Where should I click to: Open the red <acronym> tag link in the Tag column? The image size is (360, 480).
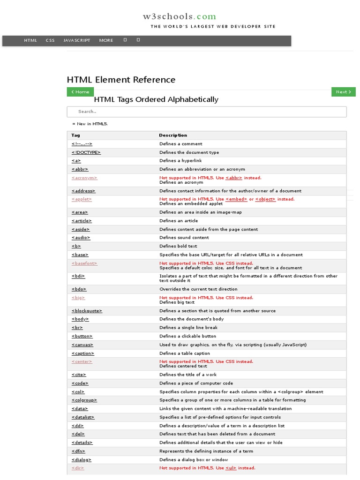(x=84, y=178)
